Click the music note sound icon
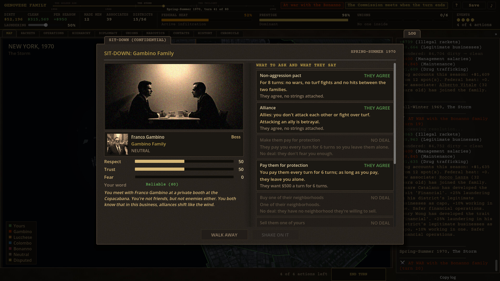The image size is (500, 281). (491, 5)
